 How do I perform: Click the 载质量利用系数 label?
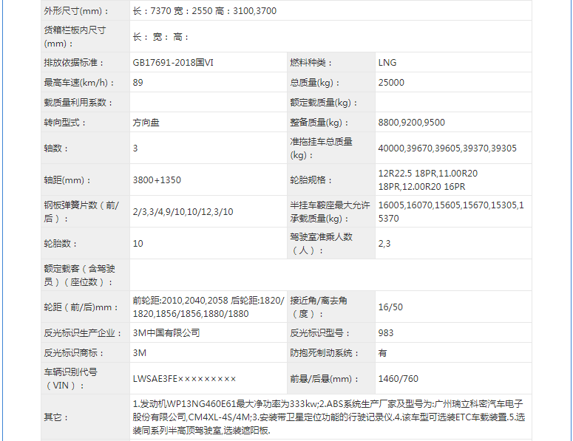tap(78, 103)
